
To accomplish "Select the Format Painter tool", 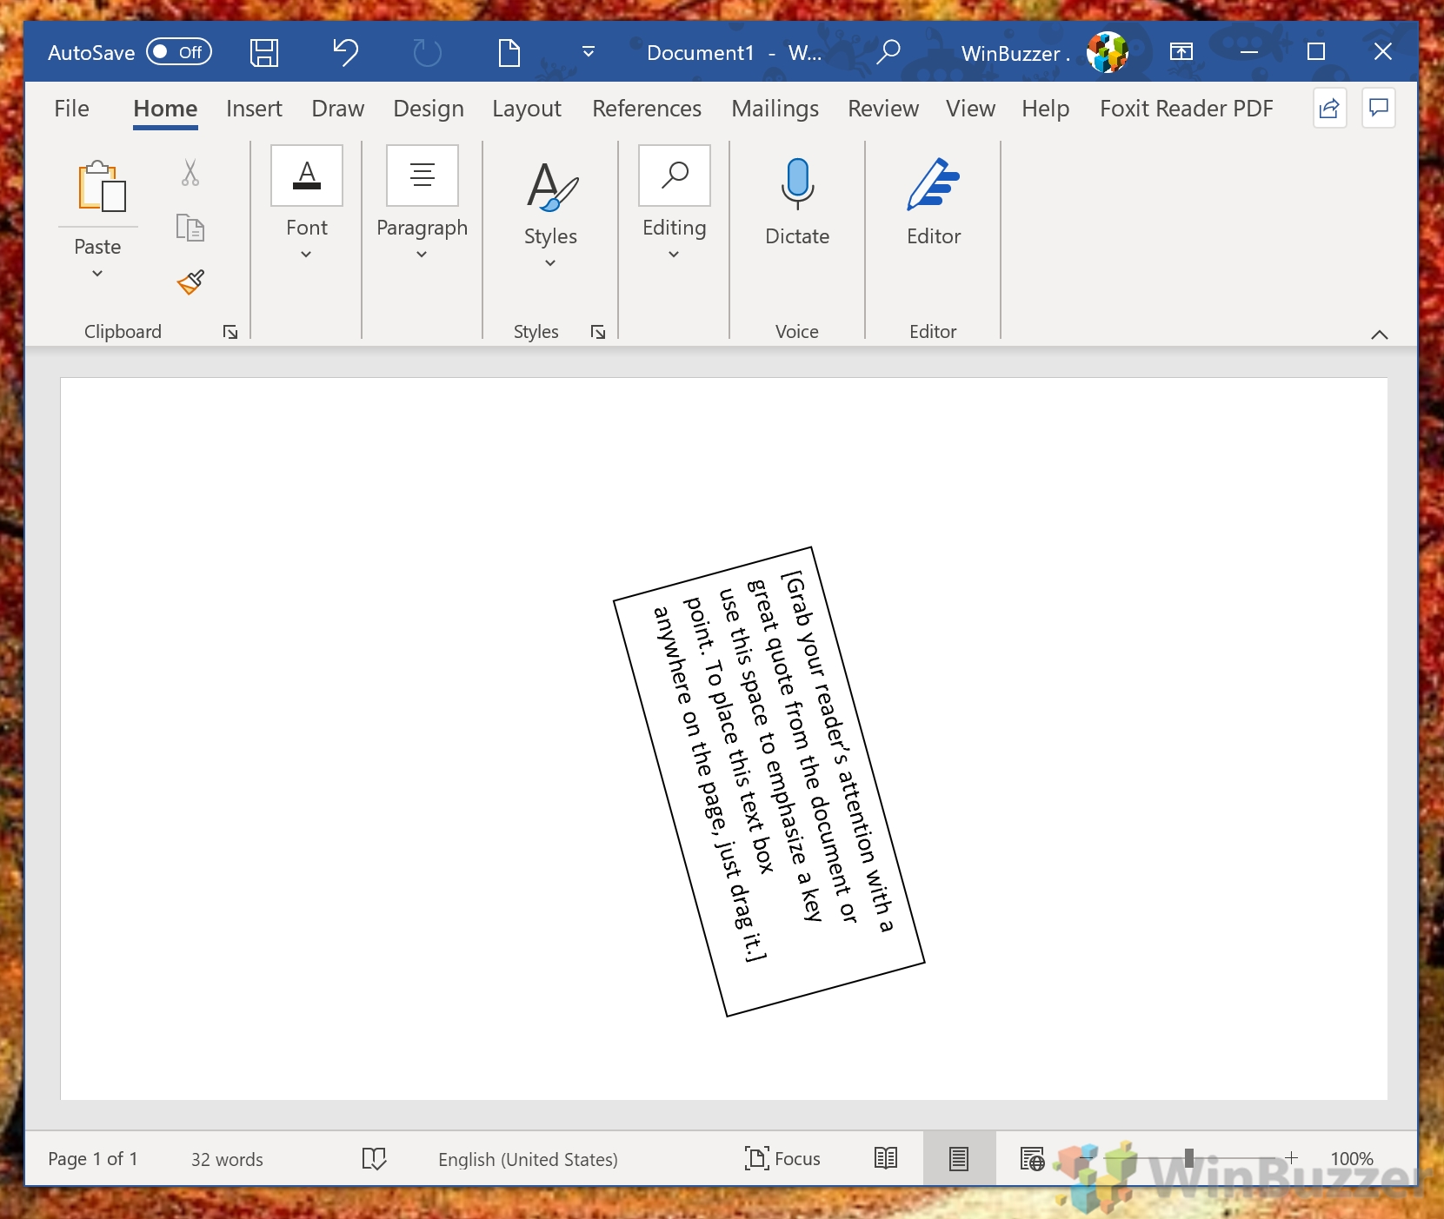I will coord(190,282).
